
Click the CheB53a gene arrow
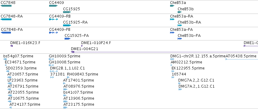click(x=172, y=6)
